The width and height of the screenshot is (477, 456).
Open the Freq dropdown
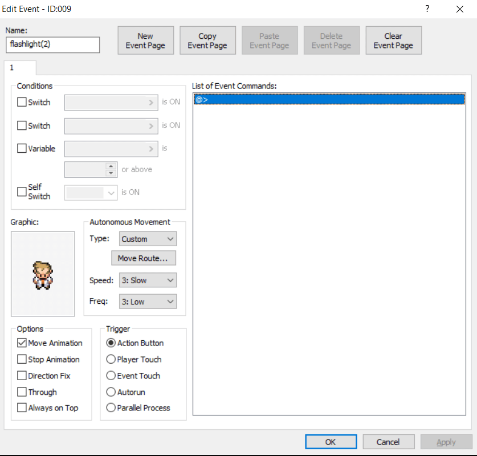148,302
